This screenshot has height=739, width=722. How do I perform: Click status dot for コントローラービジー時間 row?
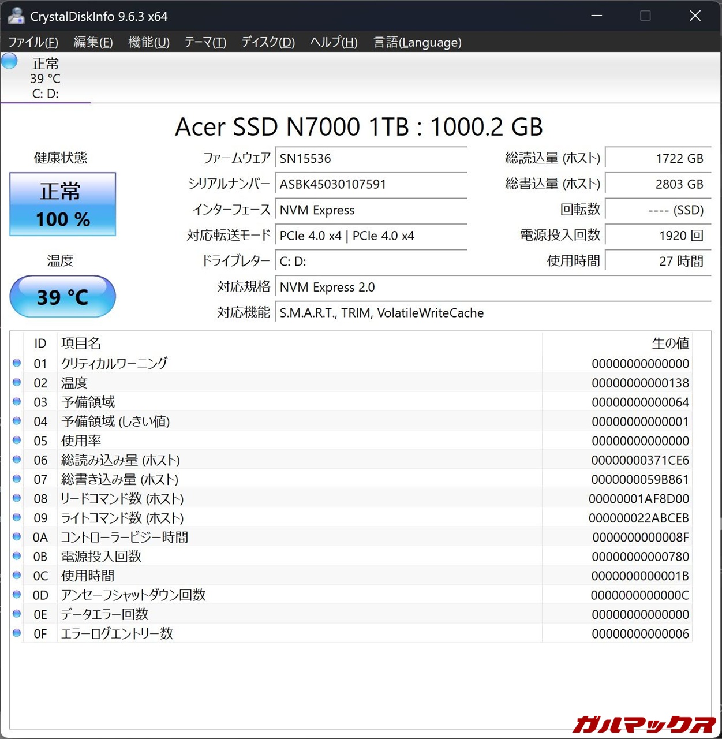point(17,537)
